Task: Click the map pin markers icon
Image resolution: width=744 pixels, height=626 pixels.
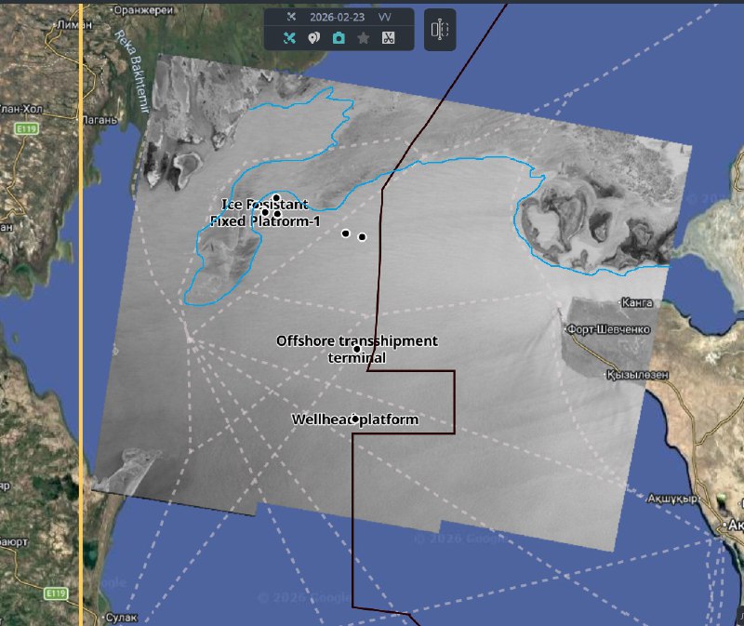Action: coord(314,38)
